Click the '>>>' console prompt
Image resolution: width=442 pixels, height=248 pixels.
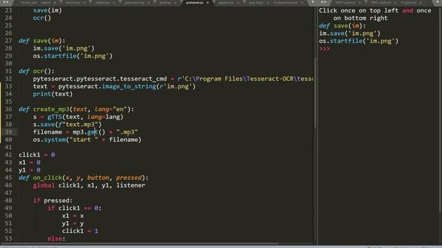[324, 48]
